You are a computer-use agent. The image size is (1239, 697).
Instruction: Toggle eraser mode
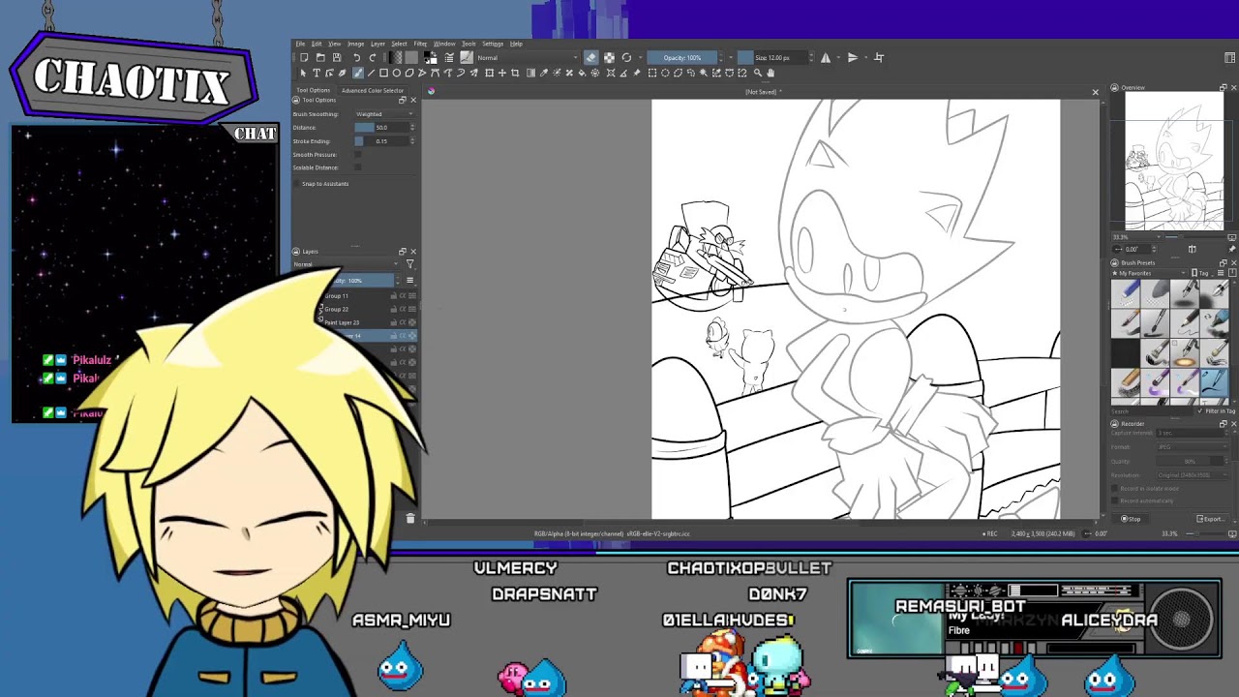[x=590, y=57]
